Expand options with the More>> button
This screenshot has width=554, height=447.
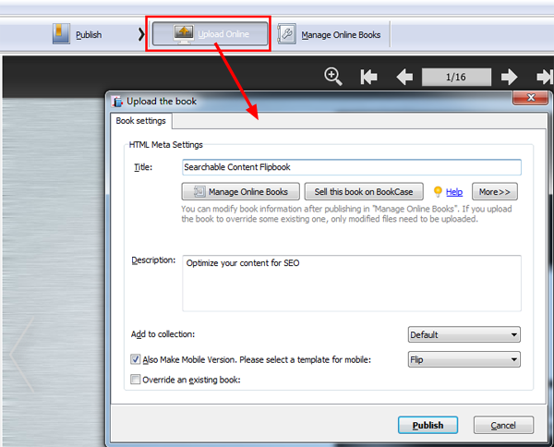[495, 191]
